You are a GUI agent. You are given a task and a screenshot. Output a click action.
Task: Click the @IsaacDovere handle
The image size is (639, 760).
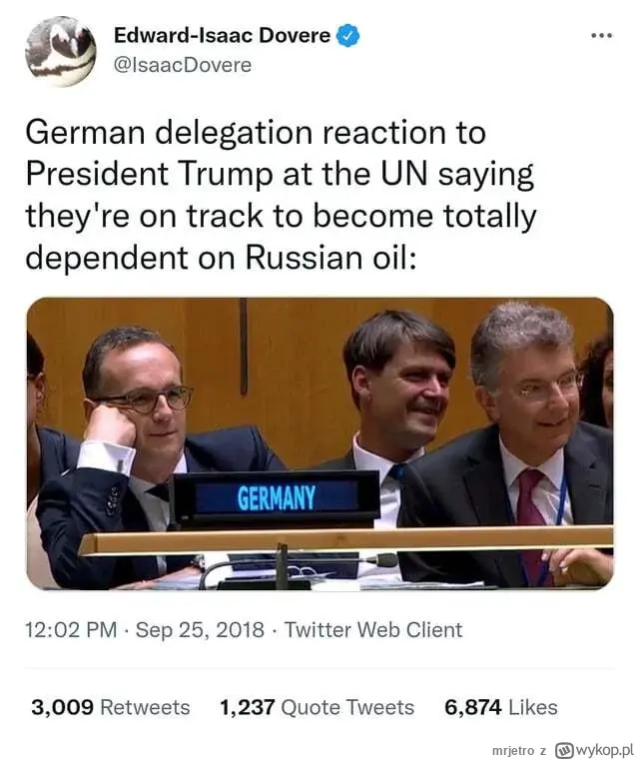(x=183, y=65)
